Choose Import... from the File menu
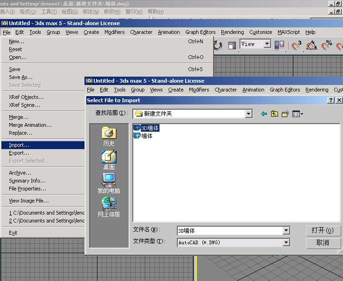The image size is (343, 281). point(19,145)
